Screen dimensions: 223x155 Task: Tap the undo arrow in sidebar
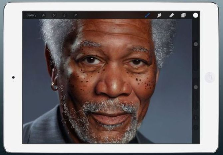pyautogui.click(x=196, y=117)
